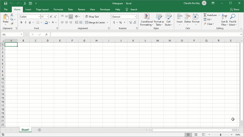The width and height of the screenshot is (244, 137).
Task: Click the zoom slider handle
Action: (220, 135)
